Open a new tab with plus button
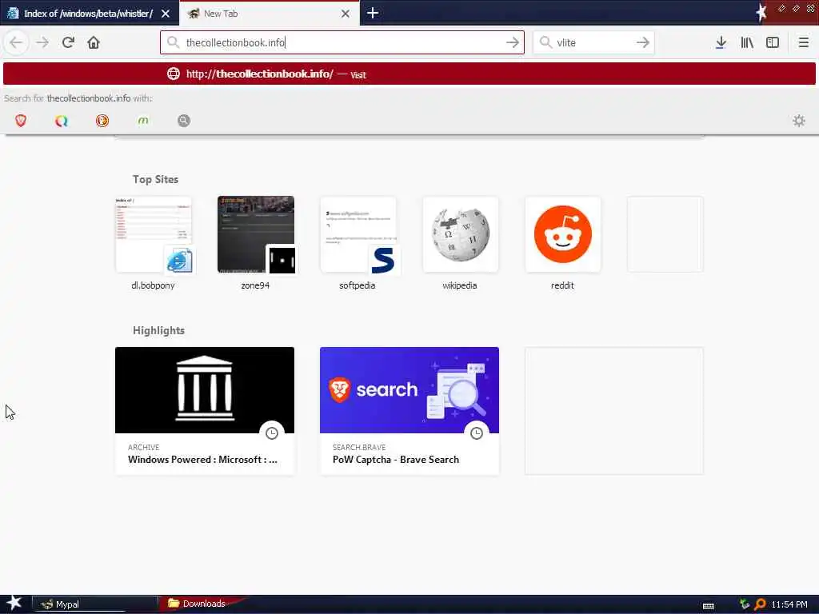Viewport: 819px width, 614px height. 373,13
